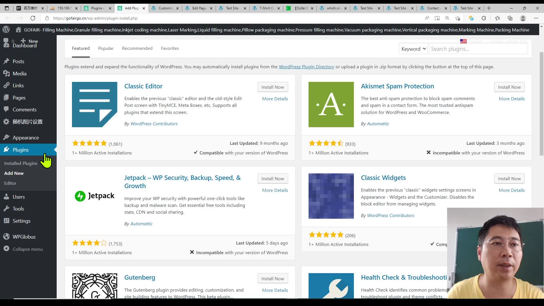
Task: Open the Tools menu in sidebar
Action: point(18,209)
